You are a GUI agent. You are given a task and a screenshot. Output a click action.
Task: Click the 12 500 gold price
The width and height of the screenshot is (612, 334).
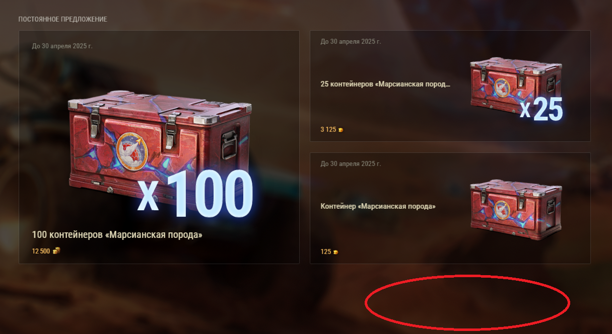click(41, 251)
